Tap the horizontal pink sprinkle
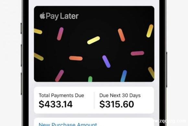Viewport: 188px width, 126px height. point(137,53)
